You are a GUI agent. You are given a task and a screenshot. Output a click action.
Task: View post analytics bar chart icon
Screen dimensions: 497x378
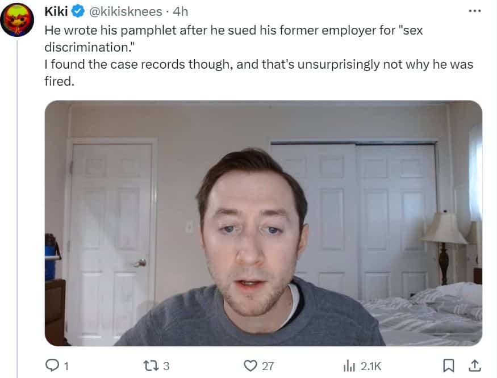[349, 366]
